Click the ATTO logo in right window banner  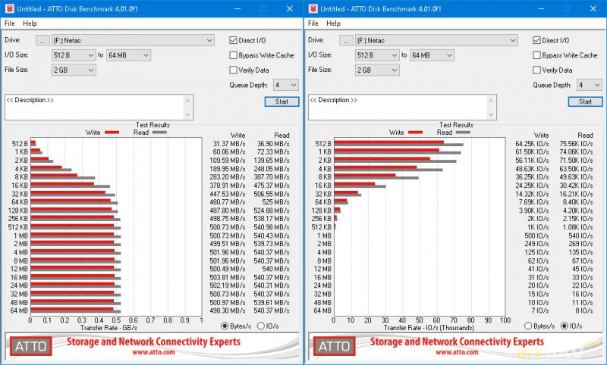(335, 346)
